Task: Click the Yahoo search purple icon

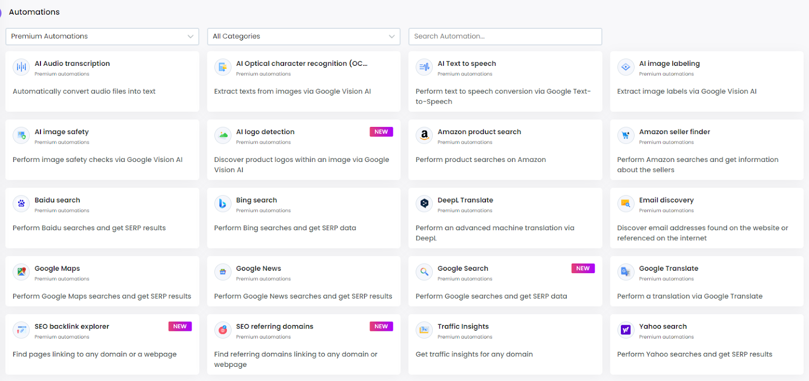Action: (625, 330)
